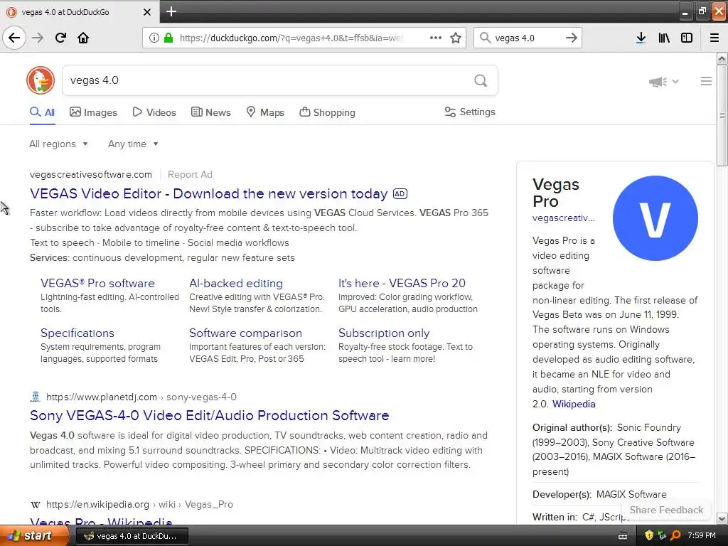Open the DuckDuckGo side menu icon
This screenshot has height=546, width=728.
click(x=706, y=81)
